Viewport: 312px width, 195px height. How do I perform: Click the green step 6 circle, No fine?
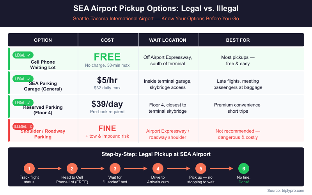pyautogui.click(x=243, y=168)
